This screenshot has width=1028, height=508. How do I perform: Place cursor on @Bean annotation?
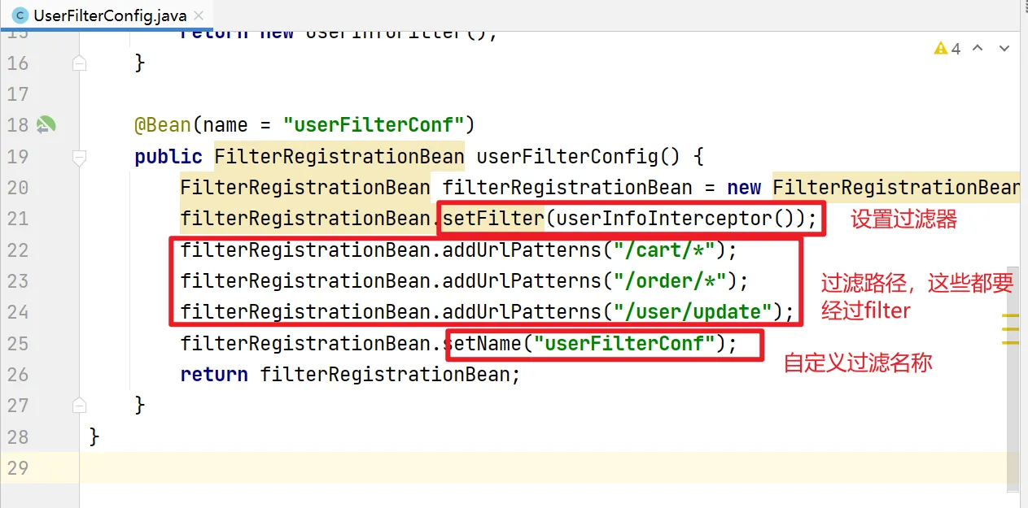point(162,125)
